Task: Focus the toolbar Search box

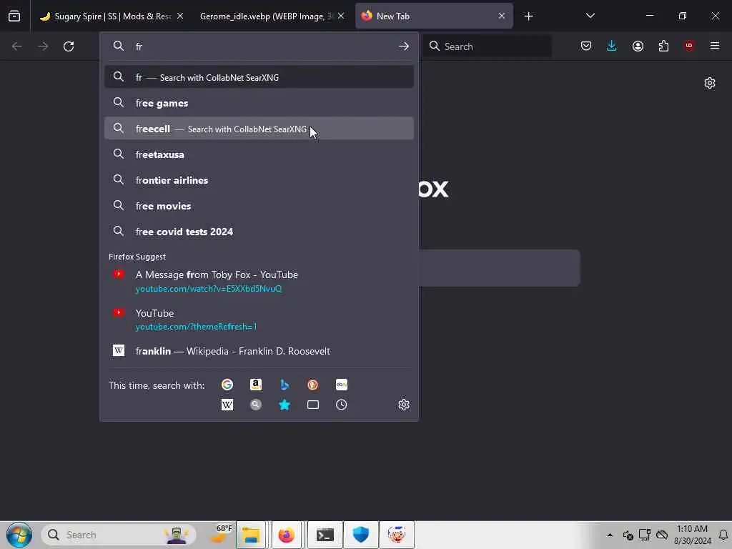Action: (x=488, y=46)
